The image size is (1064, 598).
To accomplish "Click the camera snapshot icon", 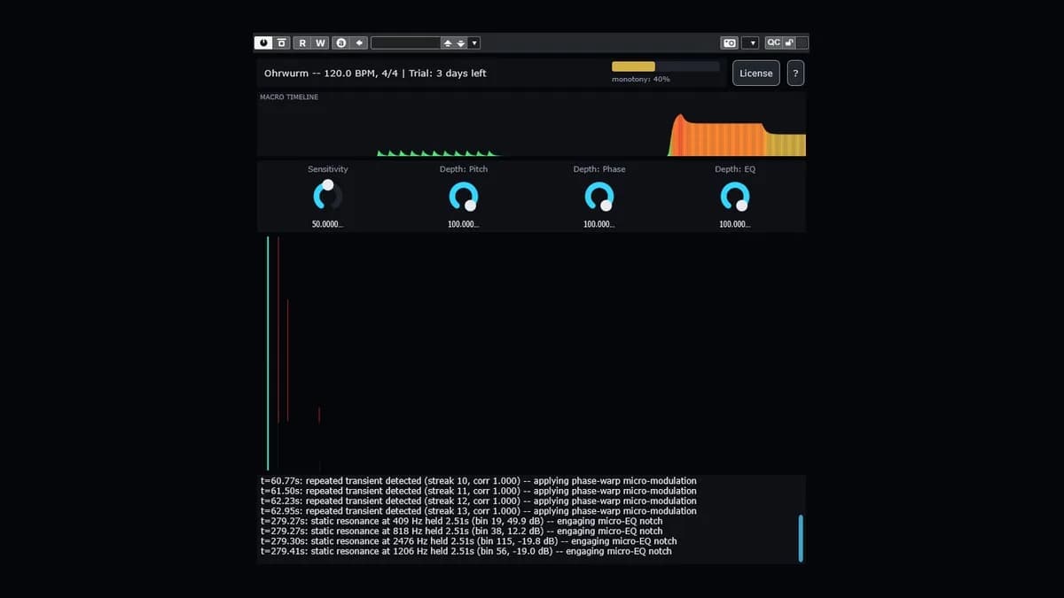I will pos(730,43).
